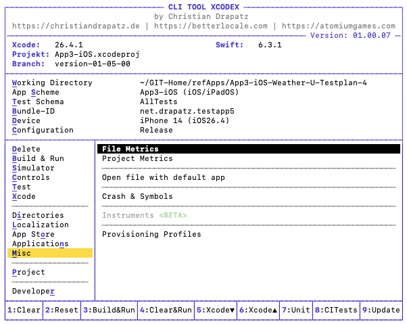This screenshot has height=324, width=407.
Task: Click the Release configuration value
Action: point(156,130)
